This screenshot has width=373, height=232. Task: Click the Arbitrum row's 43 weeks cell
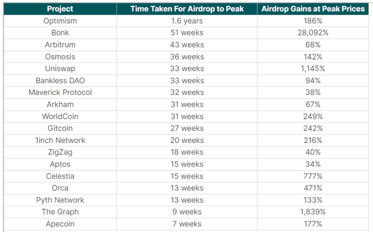tap(187, 45)
